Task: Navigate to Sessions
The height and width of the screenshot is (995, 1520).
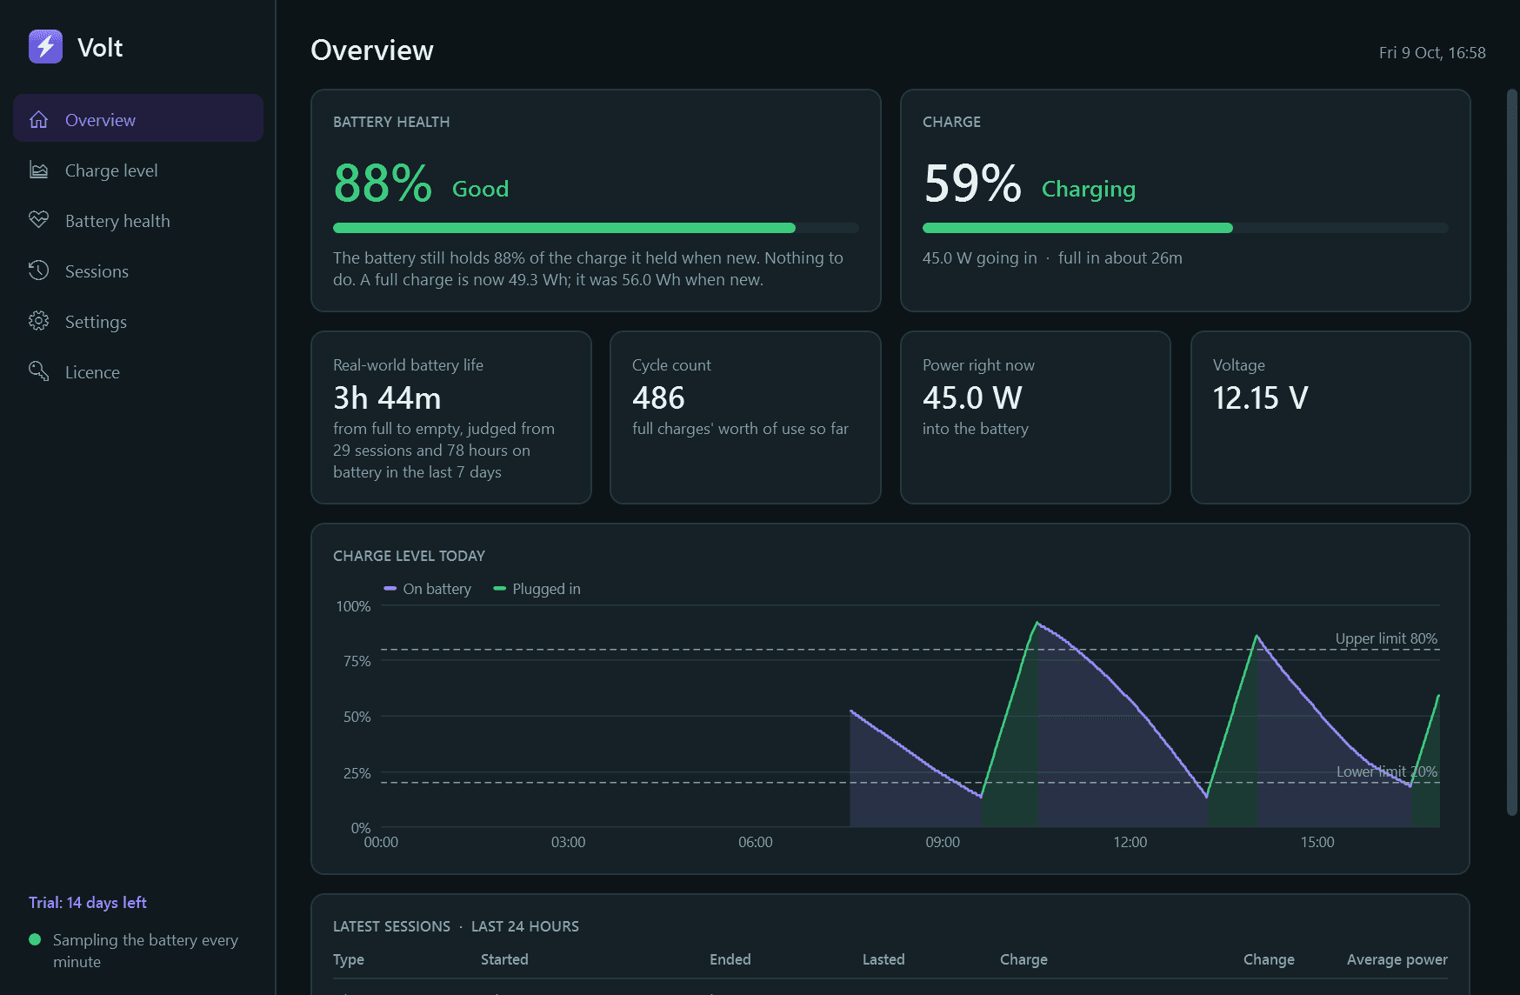Action: click(x=138, y=270)
